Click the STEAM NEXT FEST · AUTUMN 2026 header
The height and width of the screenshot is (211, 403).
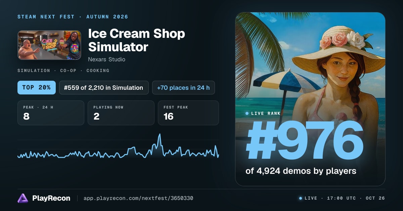point(73,17)
